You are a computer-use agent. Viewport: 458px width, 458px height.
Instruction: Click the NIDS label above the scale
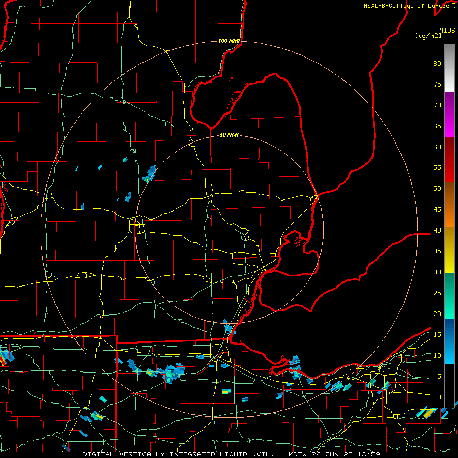447,30
